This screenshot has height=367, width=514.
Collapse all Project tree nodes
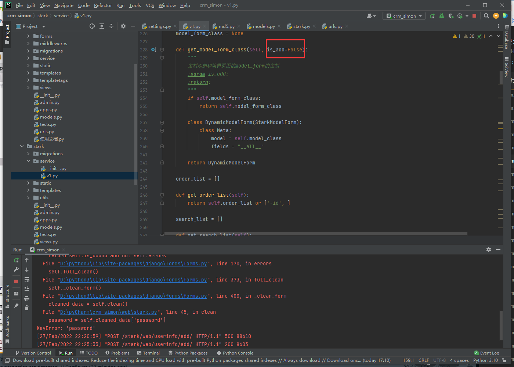click(111, 26)
